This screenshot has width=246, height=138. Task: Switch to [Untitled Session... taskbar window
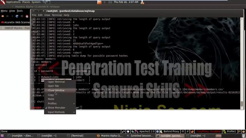click(x=140, y=136)
